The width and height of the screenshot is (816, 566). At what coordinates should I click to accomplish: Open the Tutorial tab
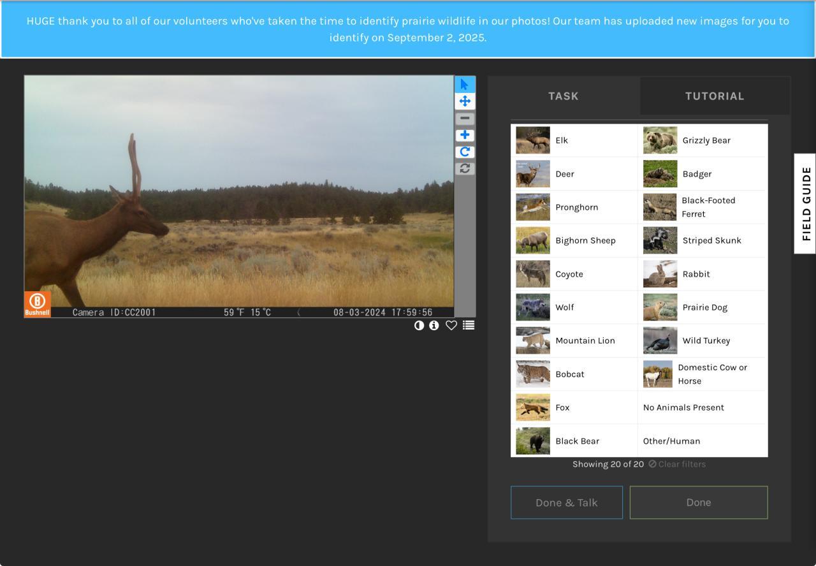point(715,96)
